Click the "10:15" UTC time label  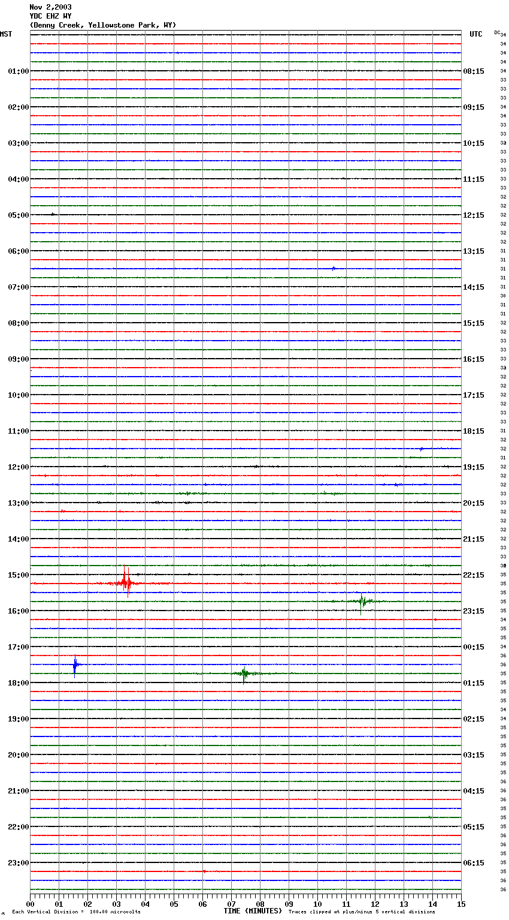click(474, 143)
